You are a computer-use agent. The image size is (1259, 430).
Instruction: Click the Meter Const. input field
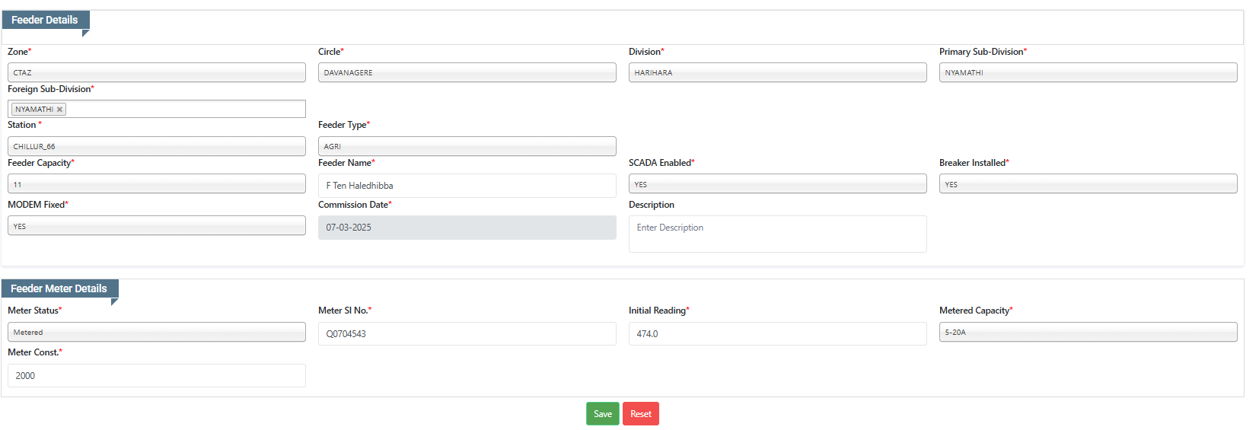point(157,375)
